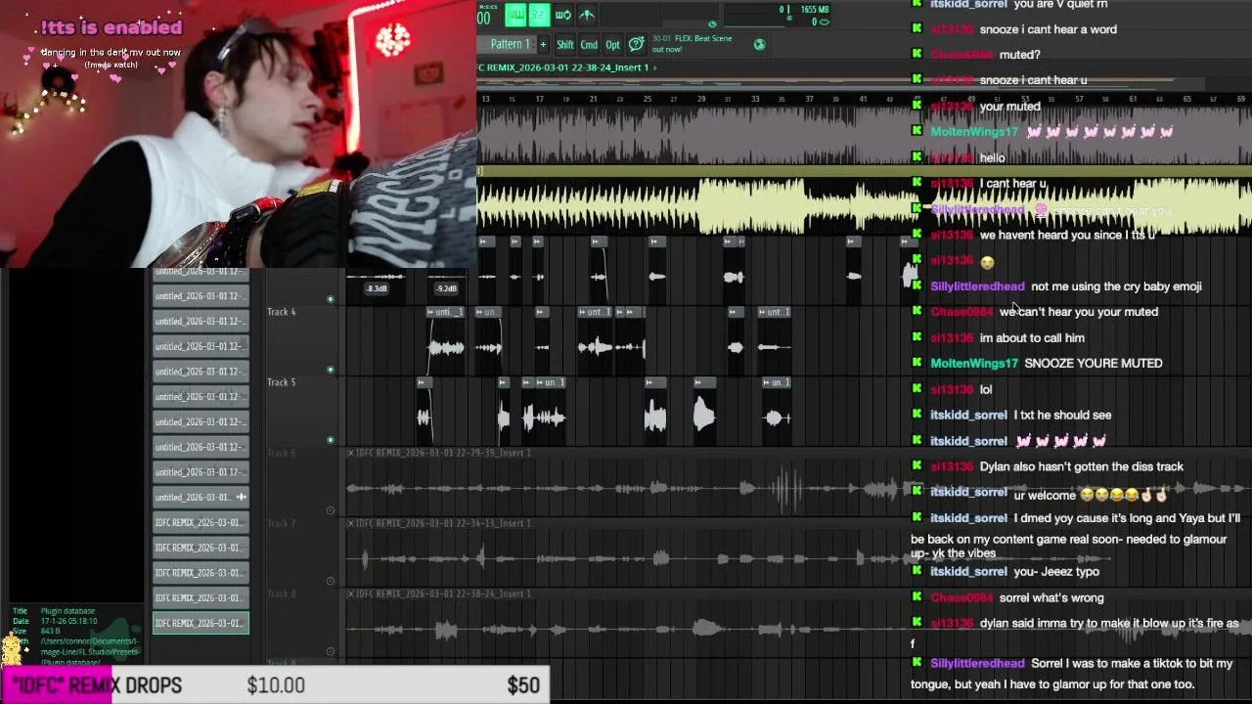Select the highlighted IDFC REMIX picker item
This screenshot has width=1252, height=704.
(201, 623)
